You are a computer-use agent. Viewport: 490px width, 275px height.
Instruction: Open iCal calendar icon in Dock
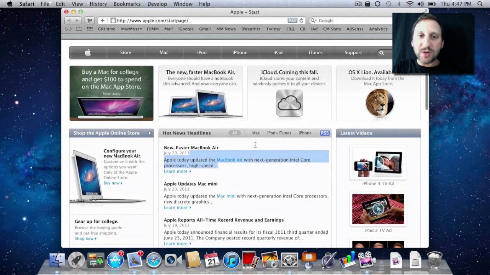tap(212, 260)
